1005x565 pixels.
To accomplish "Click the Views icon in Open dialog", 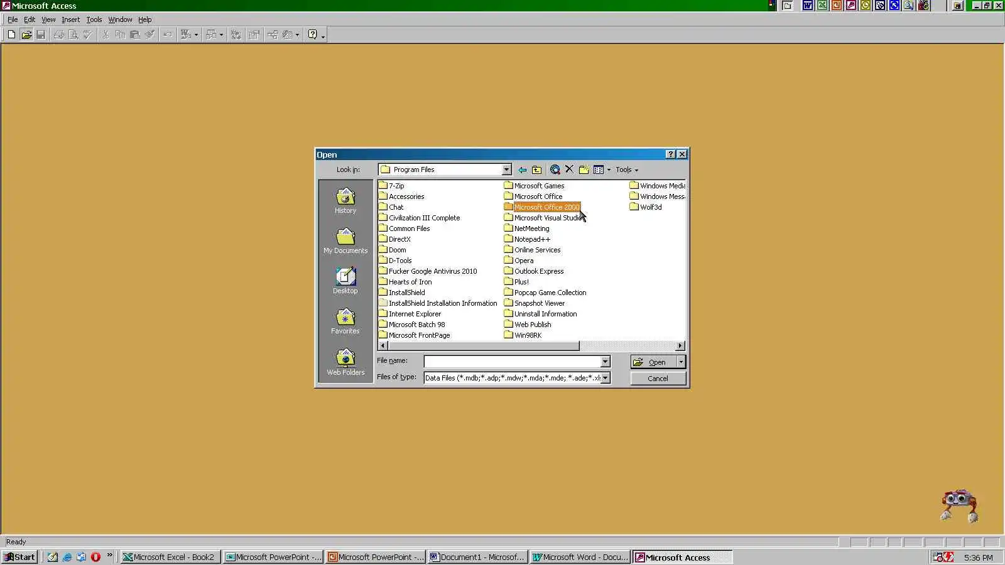I will pyautogui.click(x=599, y=169).
